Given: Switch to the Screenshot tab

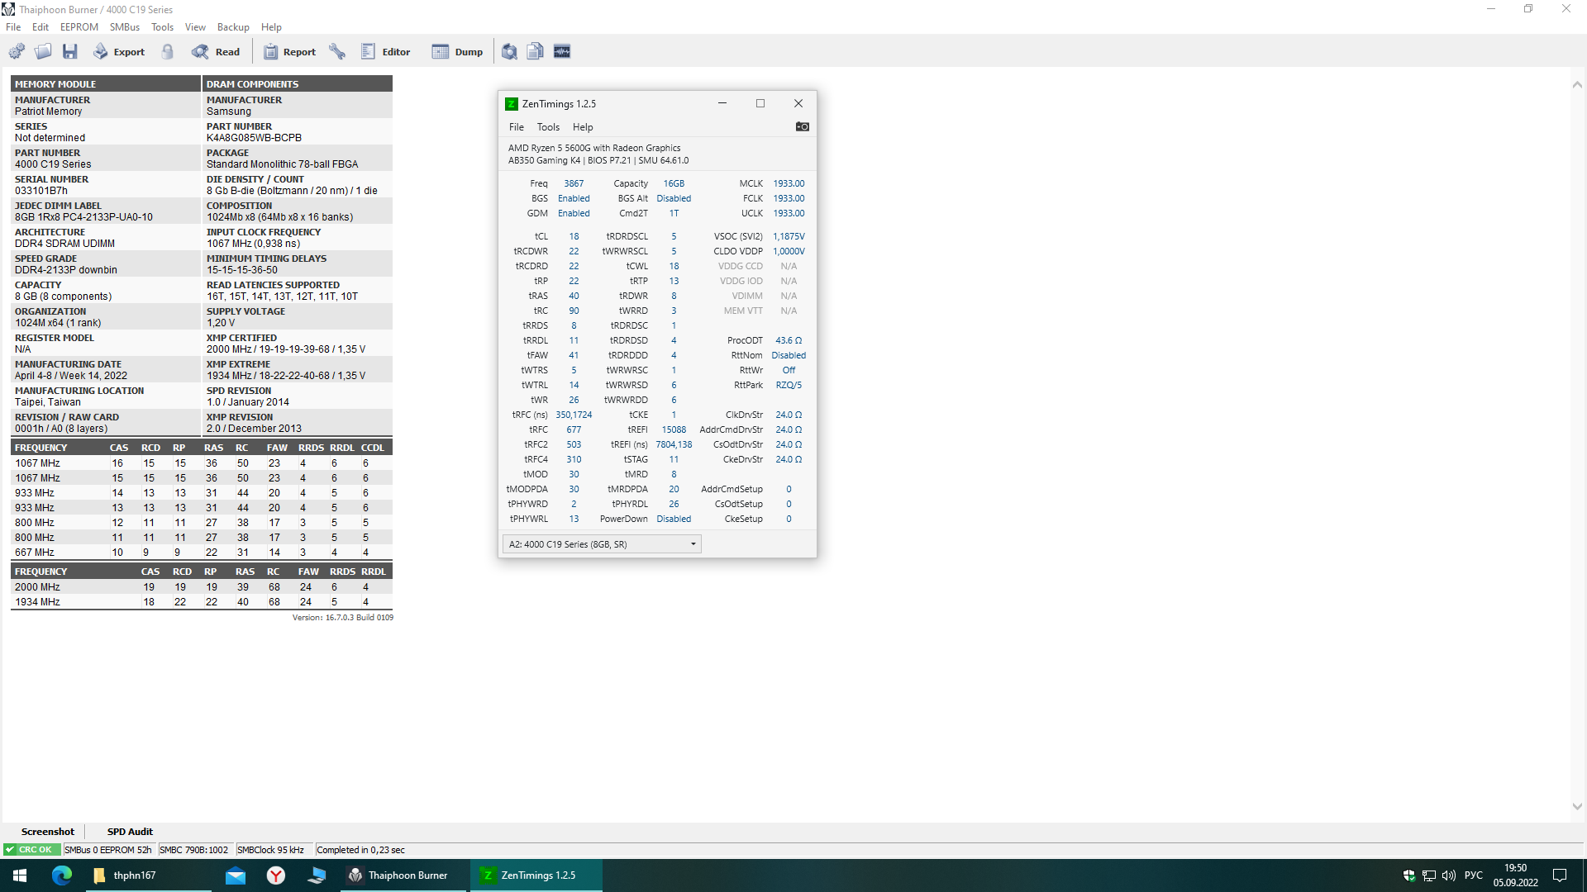Looking at the screenshot, I should pyautogui.click(x=48, y=832).
